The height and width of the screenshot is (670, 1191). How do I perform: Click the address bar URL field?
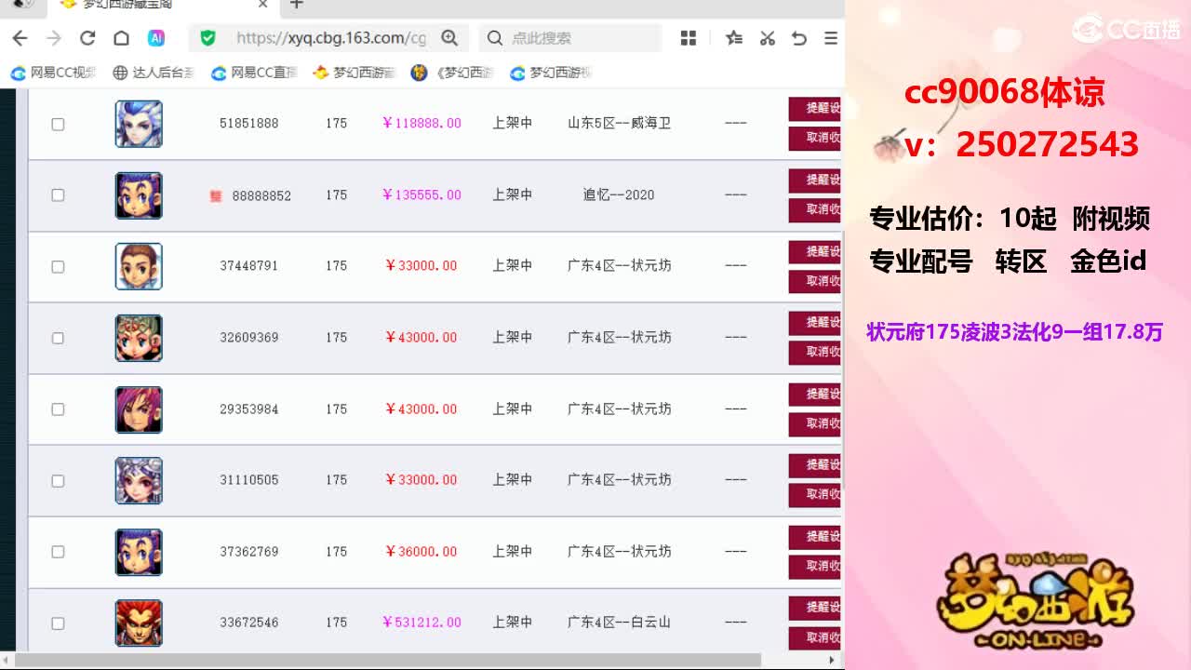[x=330, y=38]
